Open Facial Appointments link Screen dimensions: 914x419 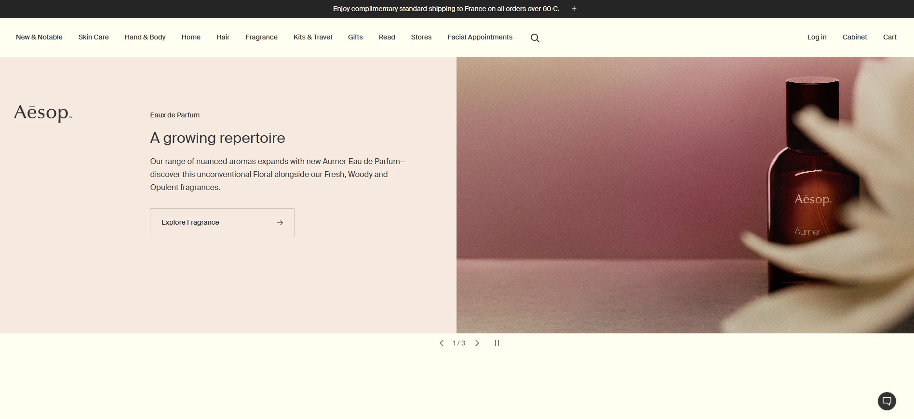[x=480, y=37]
